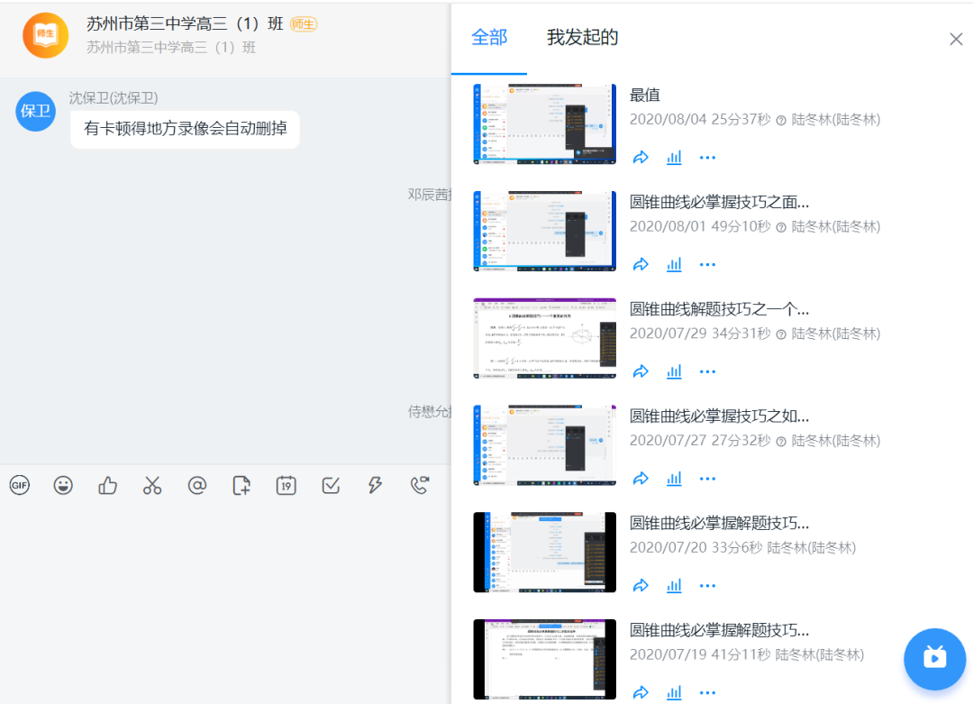
Task: Click the group name 苏州市第三中学高三（1）班
Action: coord(185,24)
